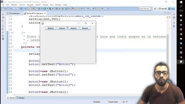
Task: Click the Last Edit Location icon
Action: point(96,8)
